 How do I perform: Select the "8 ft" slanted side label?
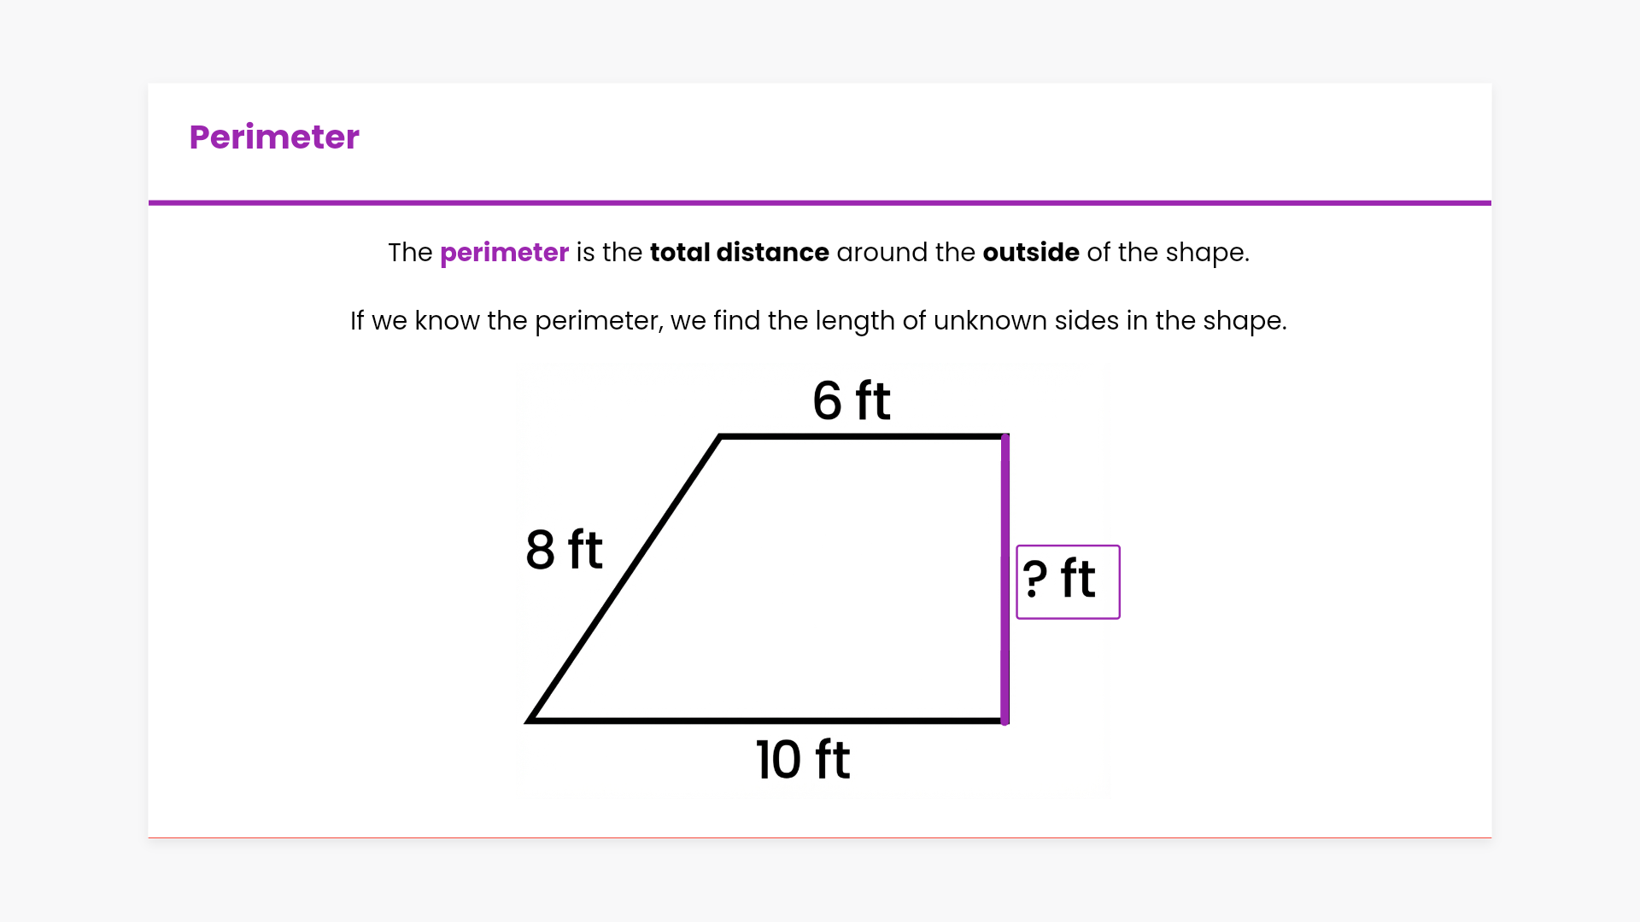tap(564, 549)
